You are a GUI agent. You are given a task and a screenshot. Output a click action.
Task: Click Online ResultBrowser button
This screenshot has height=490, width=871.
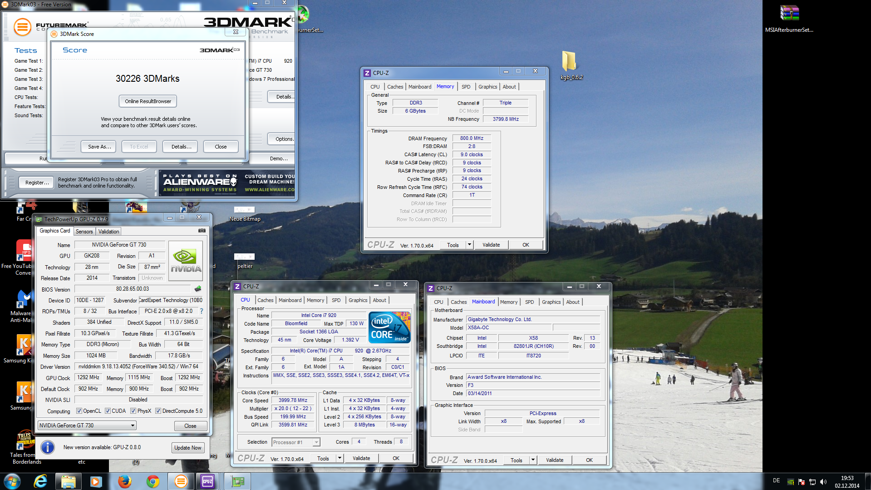point(148,101)
